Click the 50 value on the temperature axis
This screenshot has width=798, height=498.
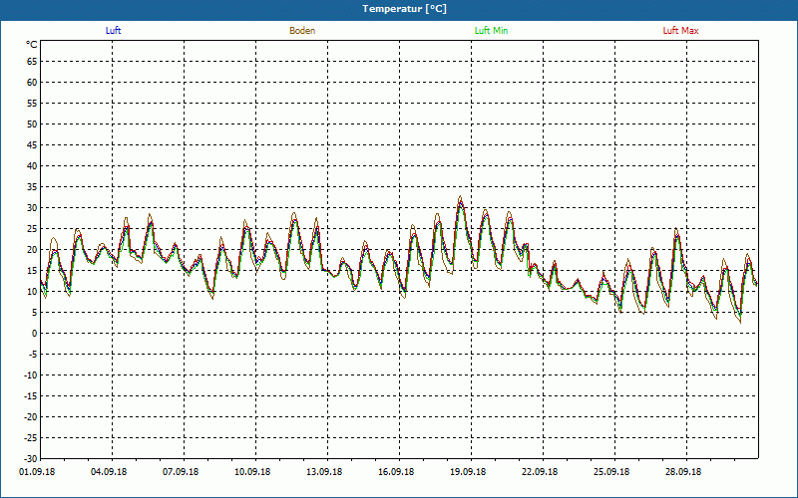pyautogui.click(x=32, y=124)
